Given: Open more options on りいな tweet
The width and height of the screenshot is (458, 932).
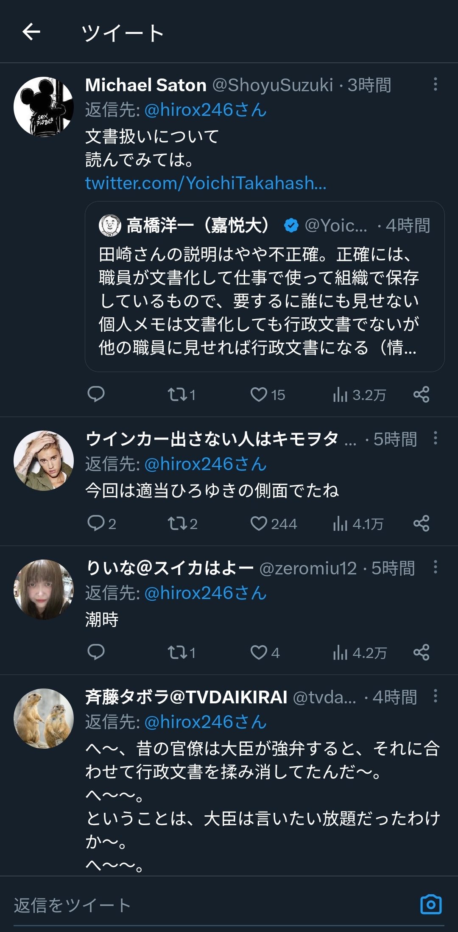Looking at the screenshot, I should click(x=435, y=567).
